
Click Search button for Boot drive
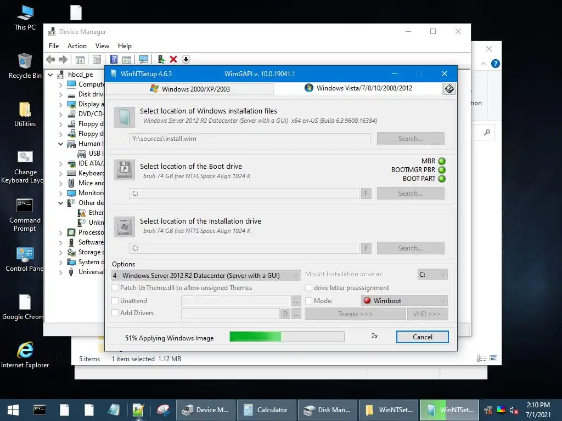pos(411,194)
